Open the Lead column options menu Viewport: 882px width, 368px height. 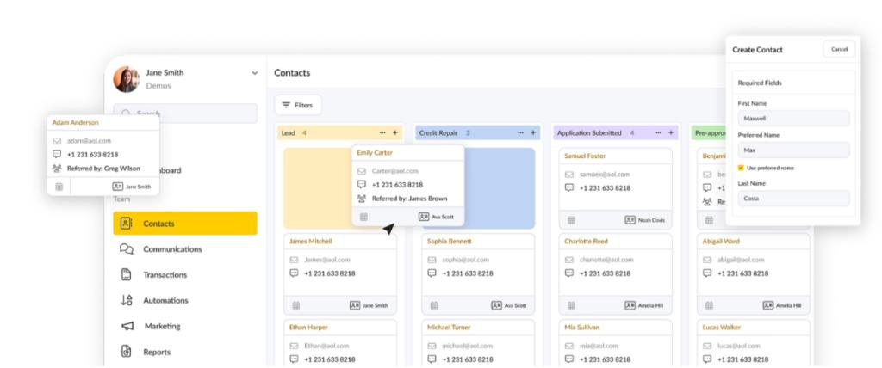click(x=382, y=133)
